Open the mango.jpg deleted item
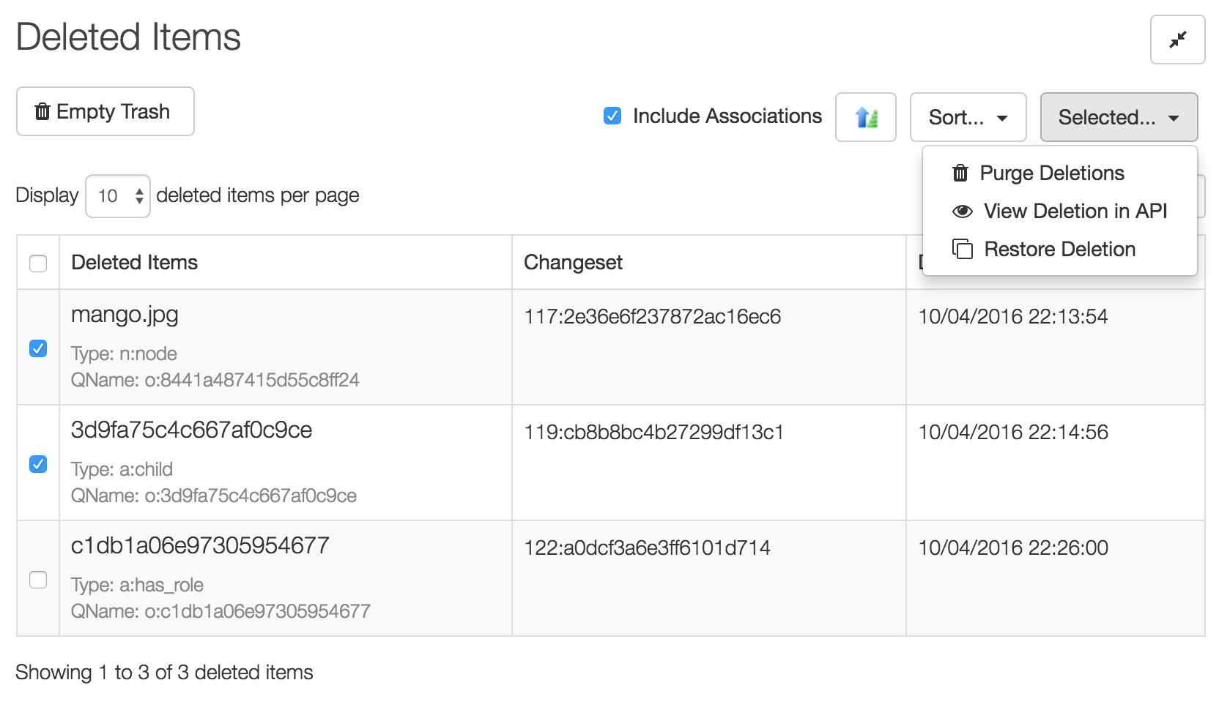The image size is (1219, 710). (x=125, y=315)
